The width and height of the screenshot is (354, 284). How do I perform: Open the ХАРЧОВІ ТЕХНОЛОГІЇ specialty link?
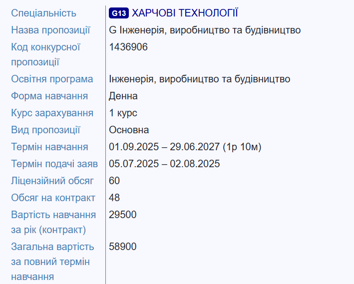[x=185, y=13]
